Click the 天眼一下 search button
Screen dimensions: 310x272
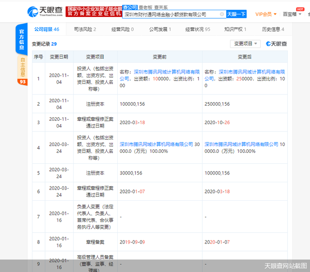[236, 14]
